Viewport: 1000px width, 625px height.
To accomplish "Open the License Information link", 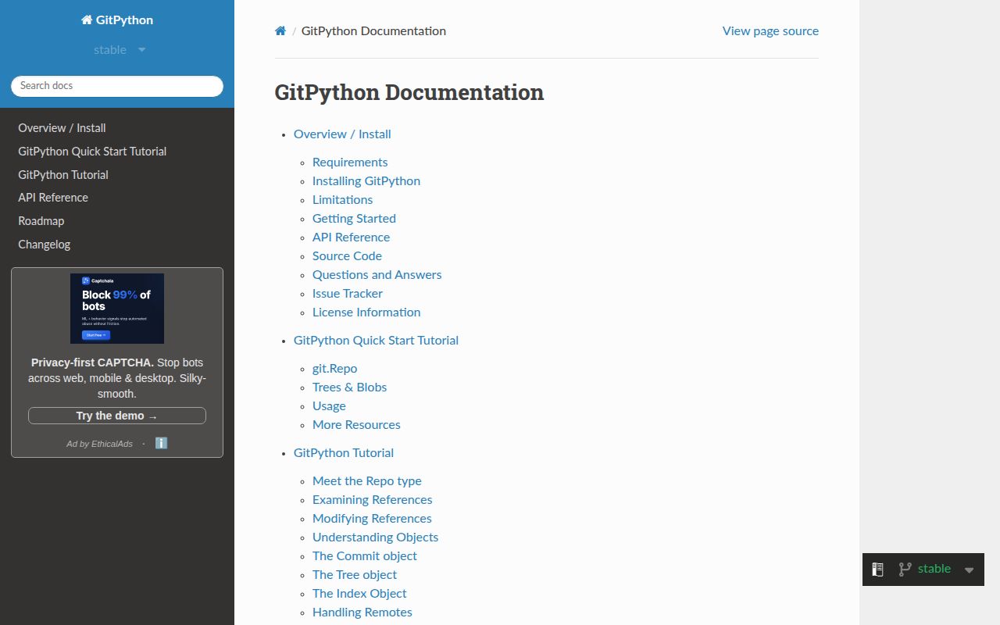I will pos(366,312).
